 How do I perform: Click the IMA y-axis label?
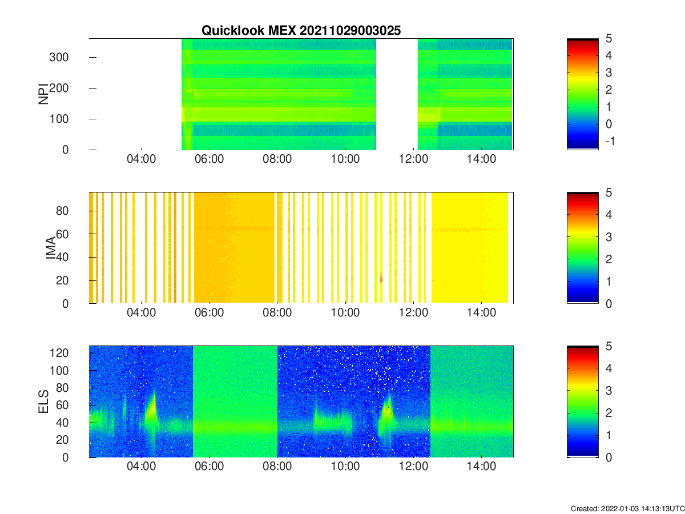50,248
